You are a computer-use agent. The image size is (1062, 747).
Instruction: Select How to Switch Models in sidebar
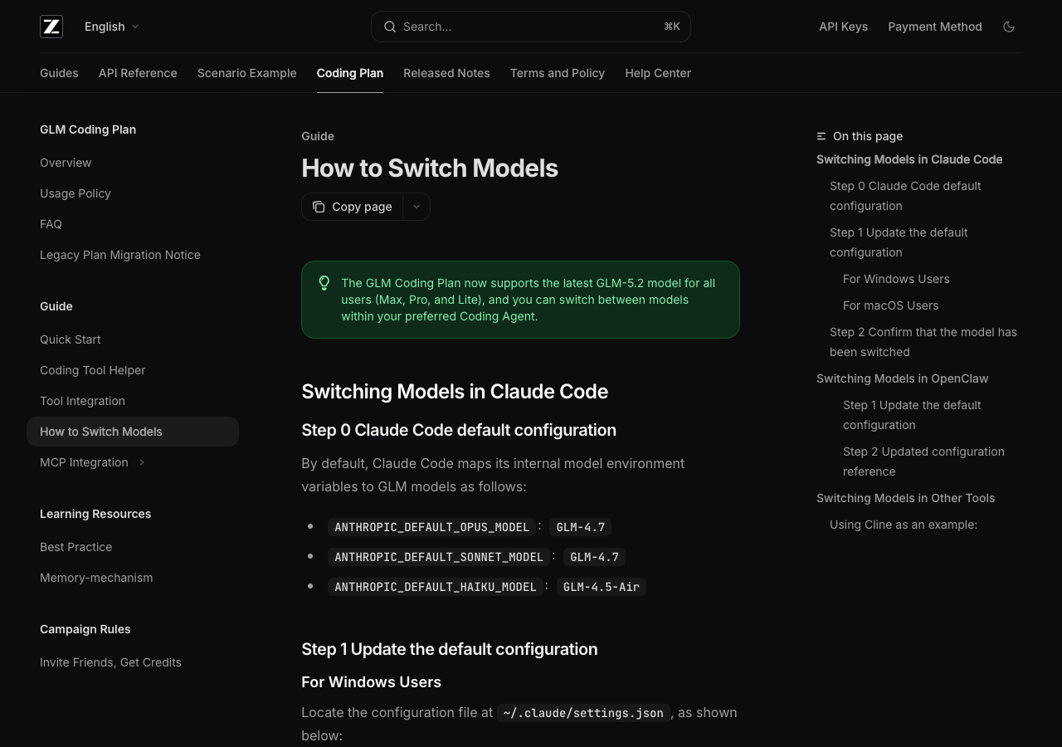(133, 432)
